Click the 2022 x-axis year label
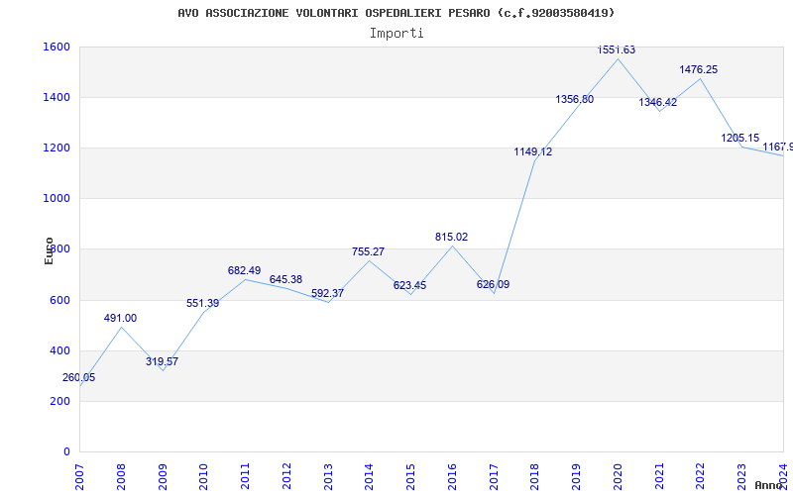The height and width of the screenshot is (495, 793). click(701, 477)
